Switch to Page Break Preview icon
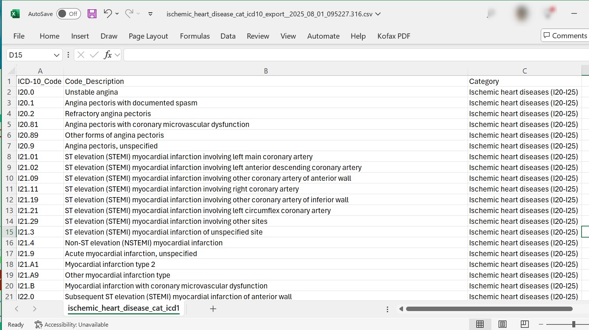Image resolution: width=589 pixels, height=330 pixels. coord(524,324)
